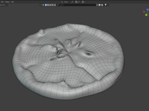
Task: Click the magnifier search icon
Action: pos(58,5)
